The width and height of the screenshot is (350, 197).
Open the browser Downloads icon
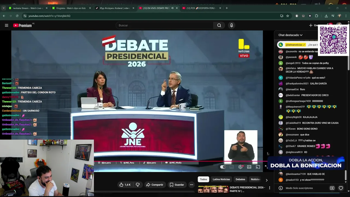[x=326, y=16]
